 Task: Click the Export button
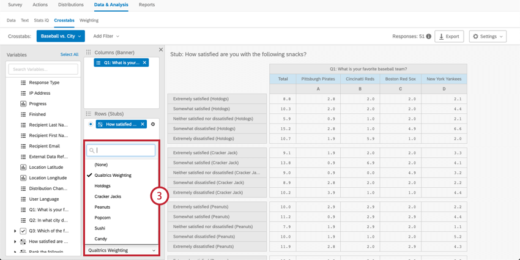449,37
